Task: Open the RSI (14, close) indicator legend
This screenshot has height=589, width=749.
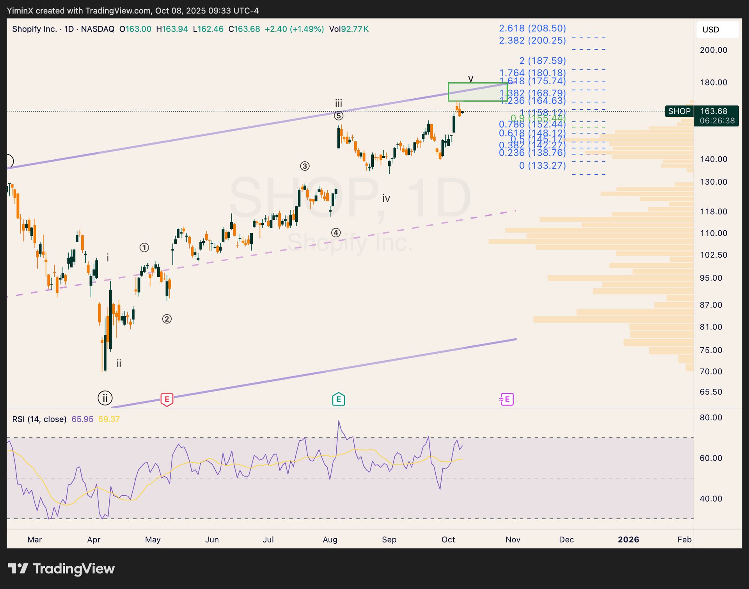Action: click(39, 419)
